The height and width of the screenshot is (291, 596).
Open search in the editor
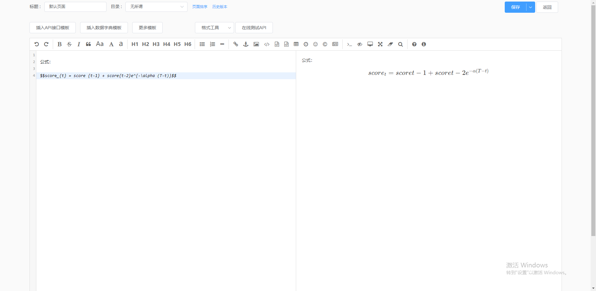400,44
